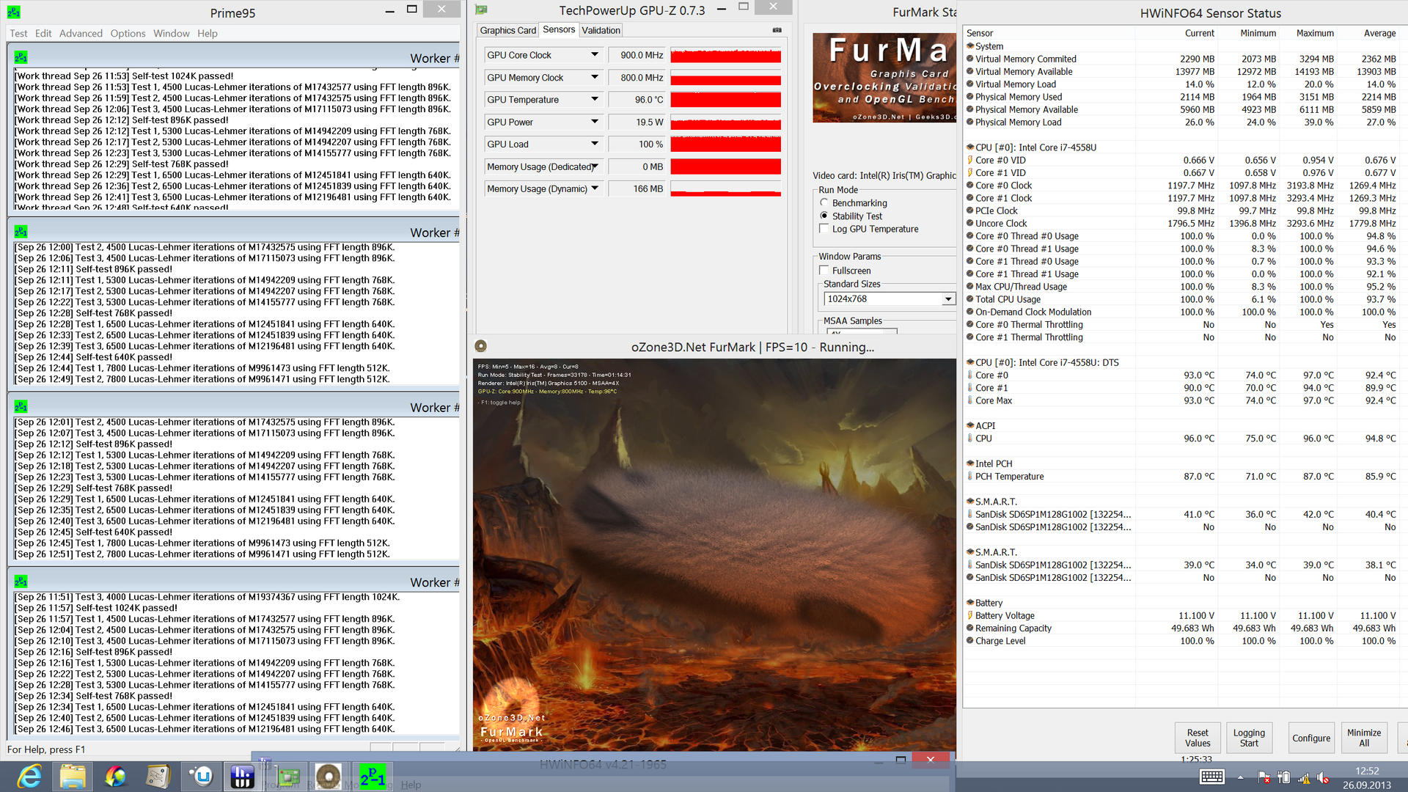Click the Battery Voltage sensor icon

click(x=969, y=615)
